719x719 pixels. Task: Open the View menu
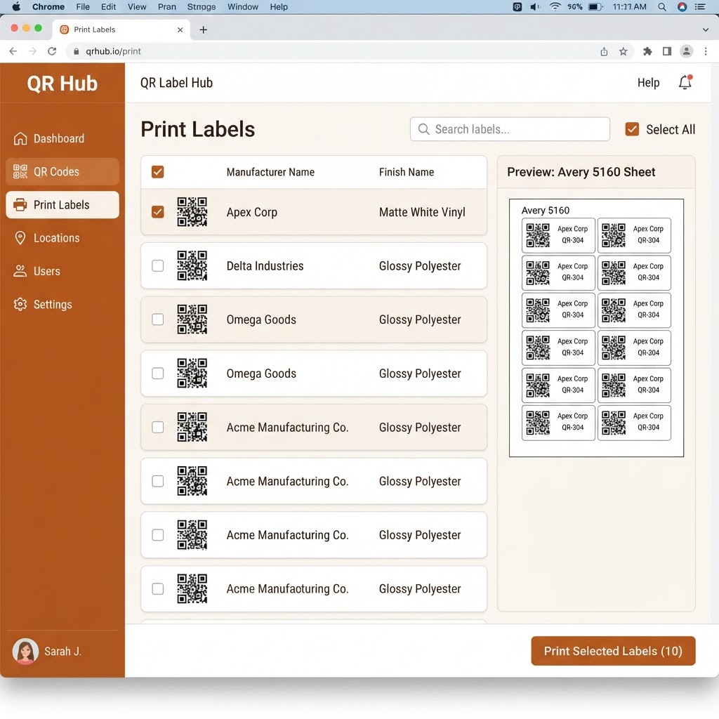point(137,7)
